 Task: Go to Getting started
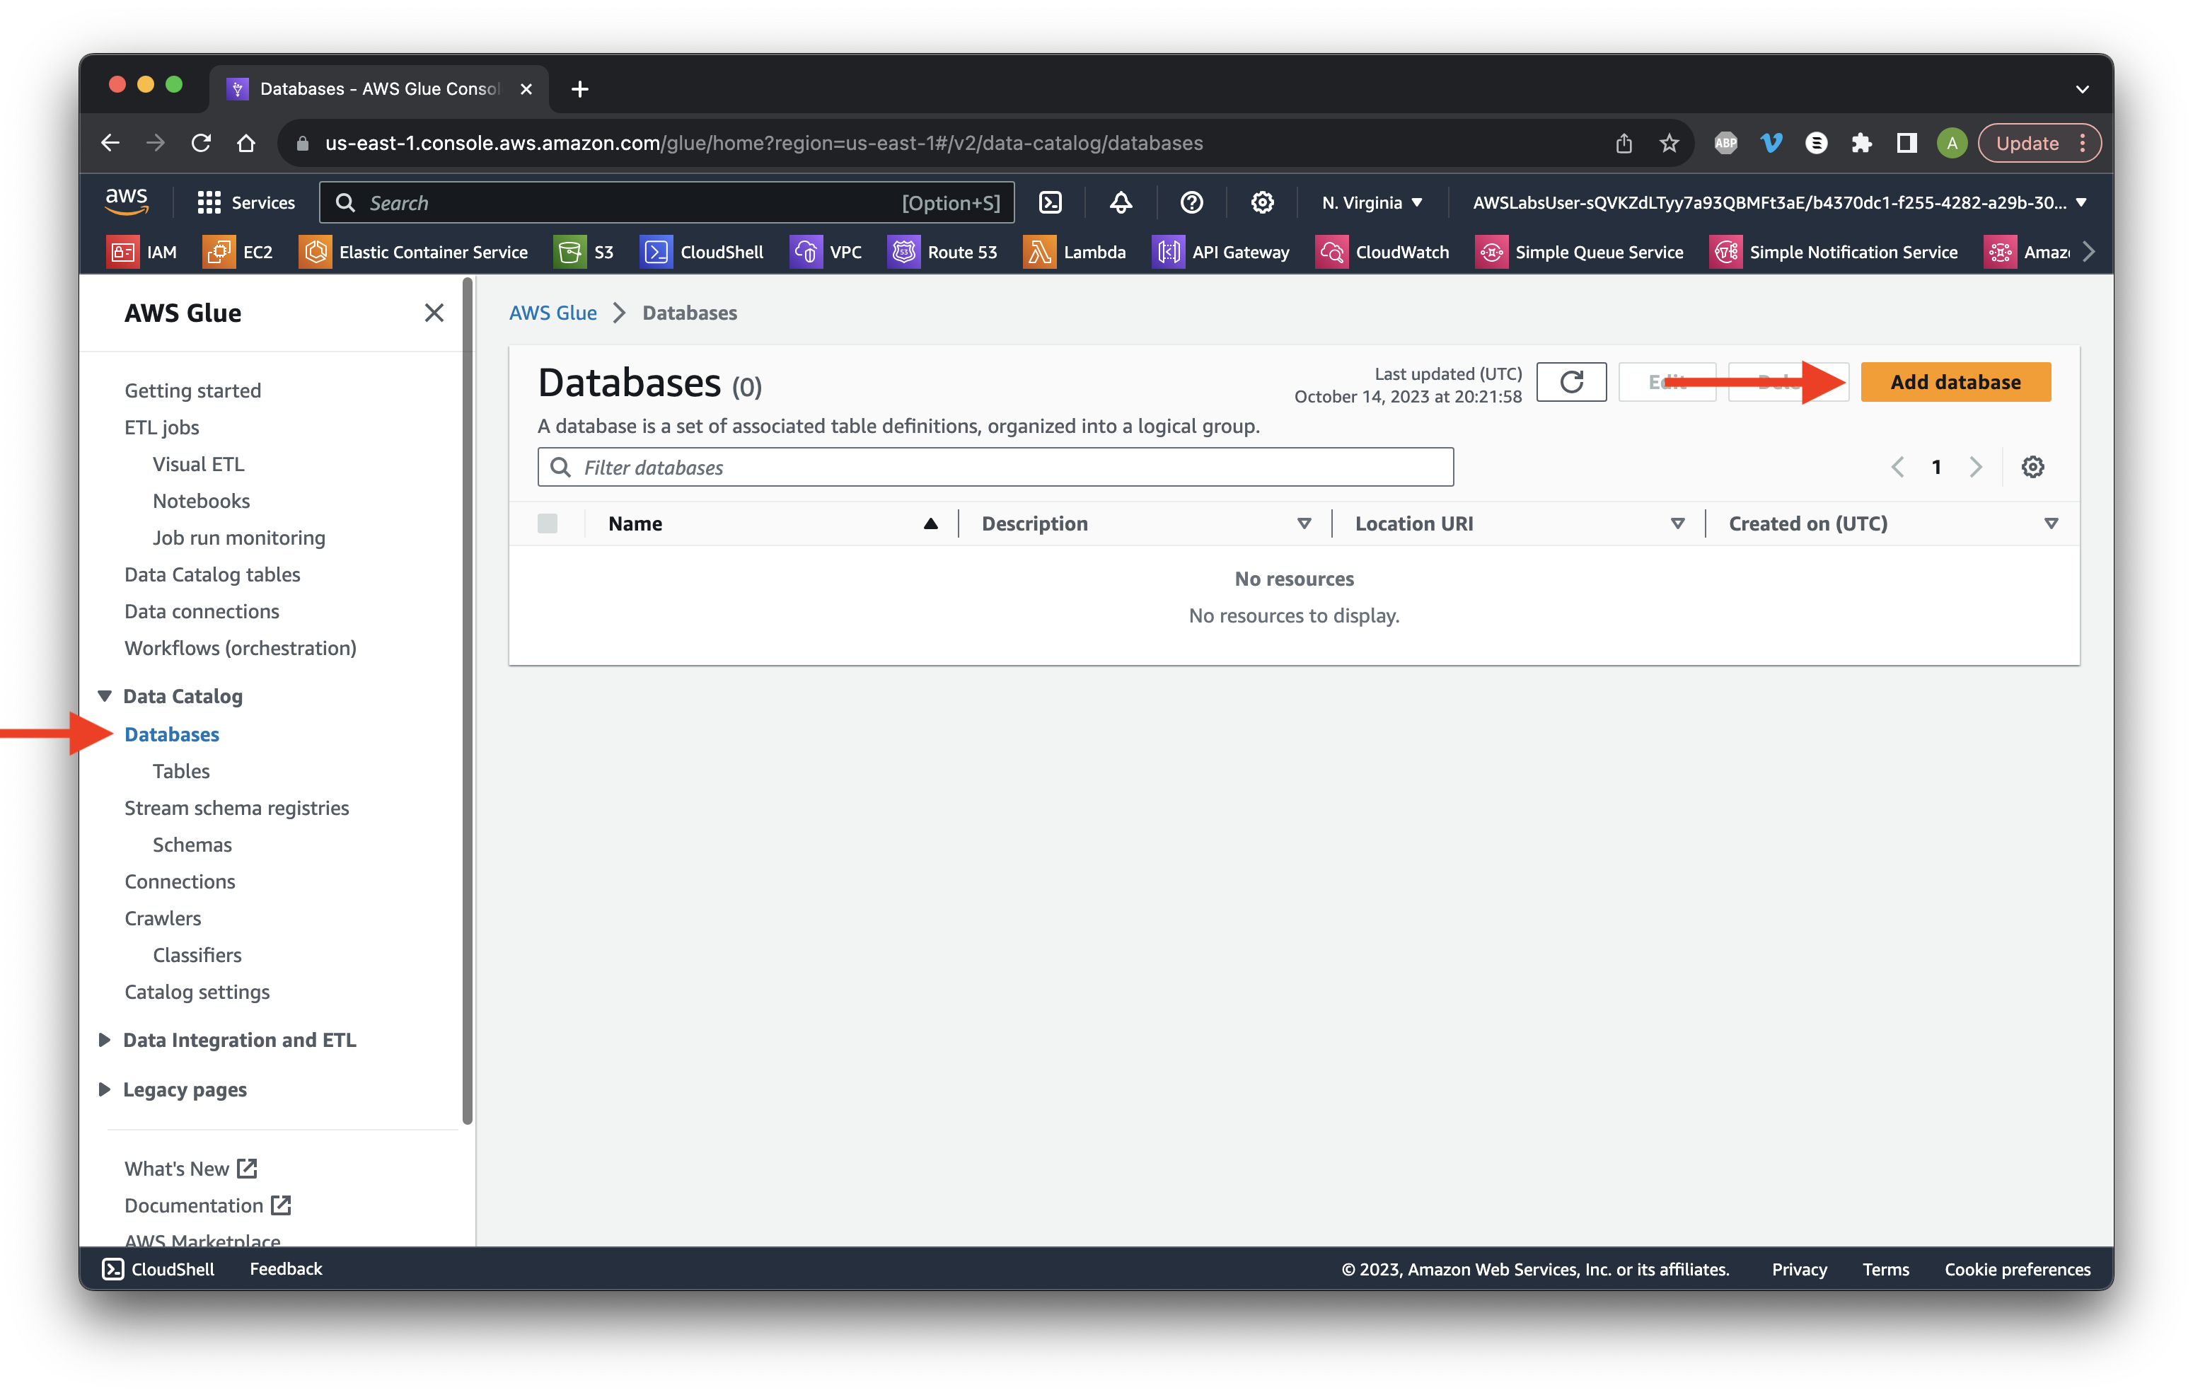(192, 390)
